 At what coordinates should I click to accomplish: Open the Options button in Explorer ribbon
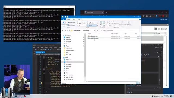click(x=129, y=24)
